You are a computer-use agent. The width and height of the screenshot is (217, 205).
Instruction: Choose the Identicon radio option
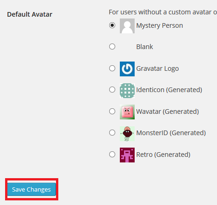[112, 89]
